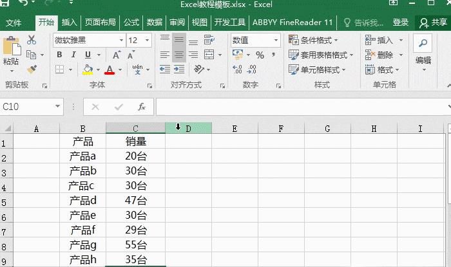
Task: Click inside the formula bar
Action: (302, 107)
